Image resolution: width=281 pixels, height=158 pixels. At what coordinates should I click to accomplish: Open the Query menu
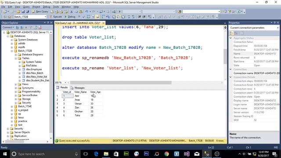click(26, 7)
